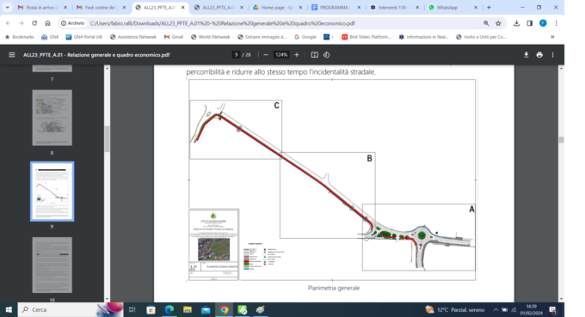Reload the current page

tap(34, 23)
